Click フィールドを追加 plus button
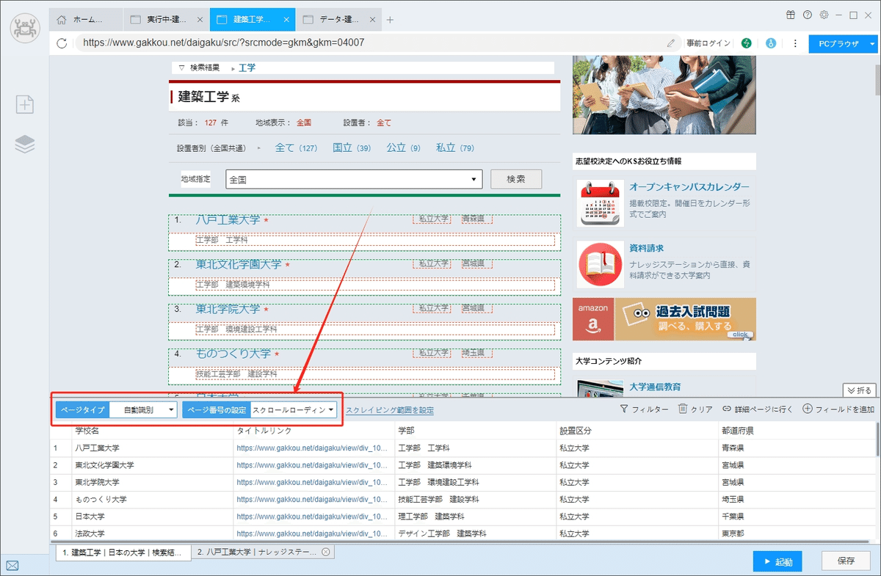The height and width of the screenshot is (576, 881). [838, 409]
